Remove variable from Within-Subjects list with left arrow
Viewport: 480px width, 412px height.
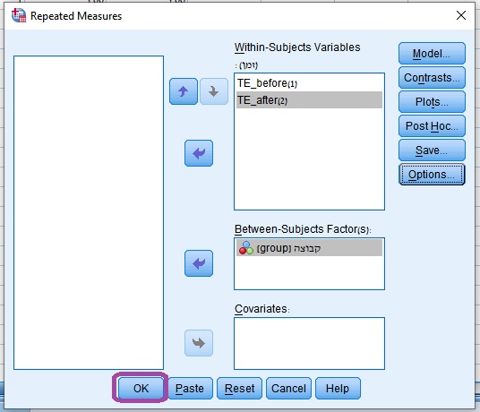[199, 153]
